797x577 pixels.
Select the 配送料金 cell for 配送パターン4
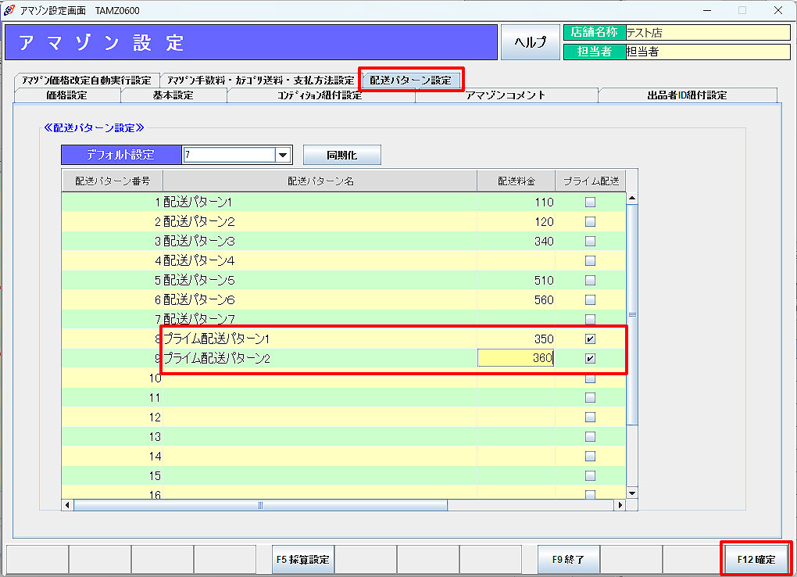pyautogui.click(x=516, y=260)
